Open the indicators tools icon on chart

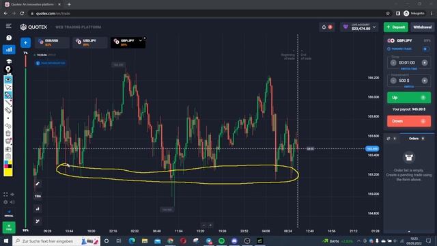[38, 221]
